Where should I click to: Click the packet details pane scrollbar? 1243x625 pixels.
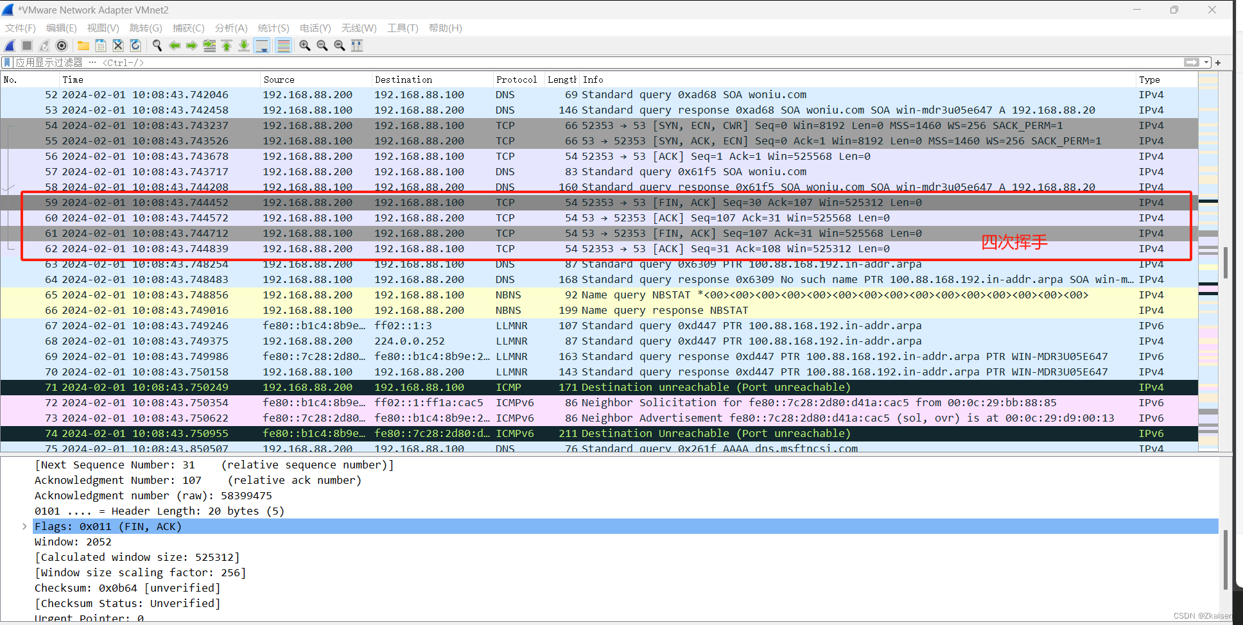[x=1226, y=559]
